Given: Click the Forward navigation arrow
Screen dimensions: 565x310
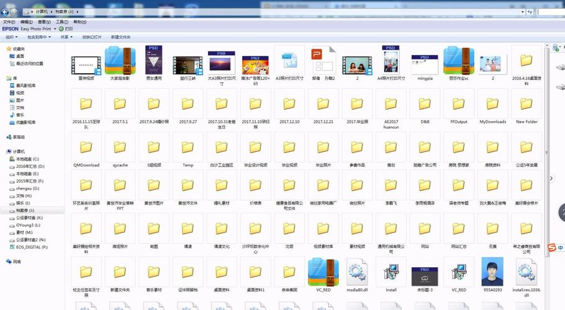Looking at the screenshot, I should click(14, 12).
